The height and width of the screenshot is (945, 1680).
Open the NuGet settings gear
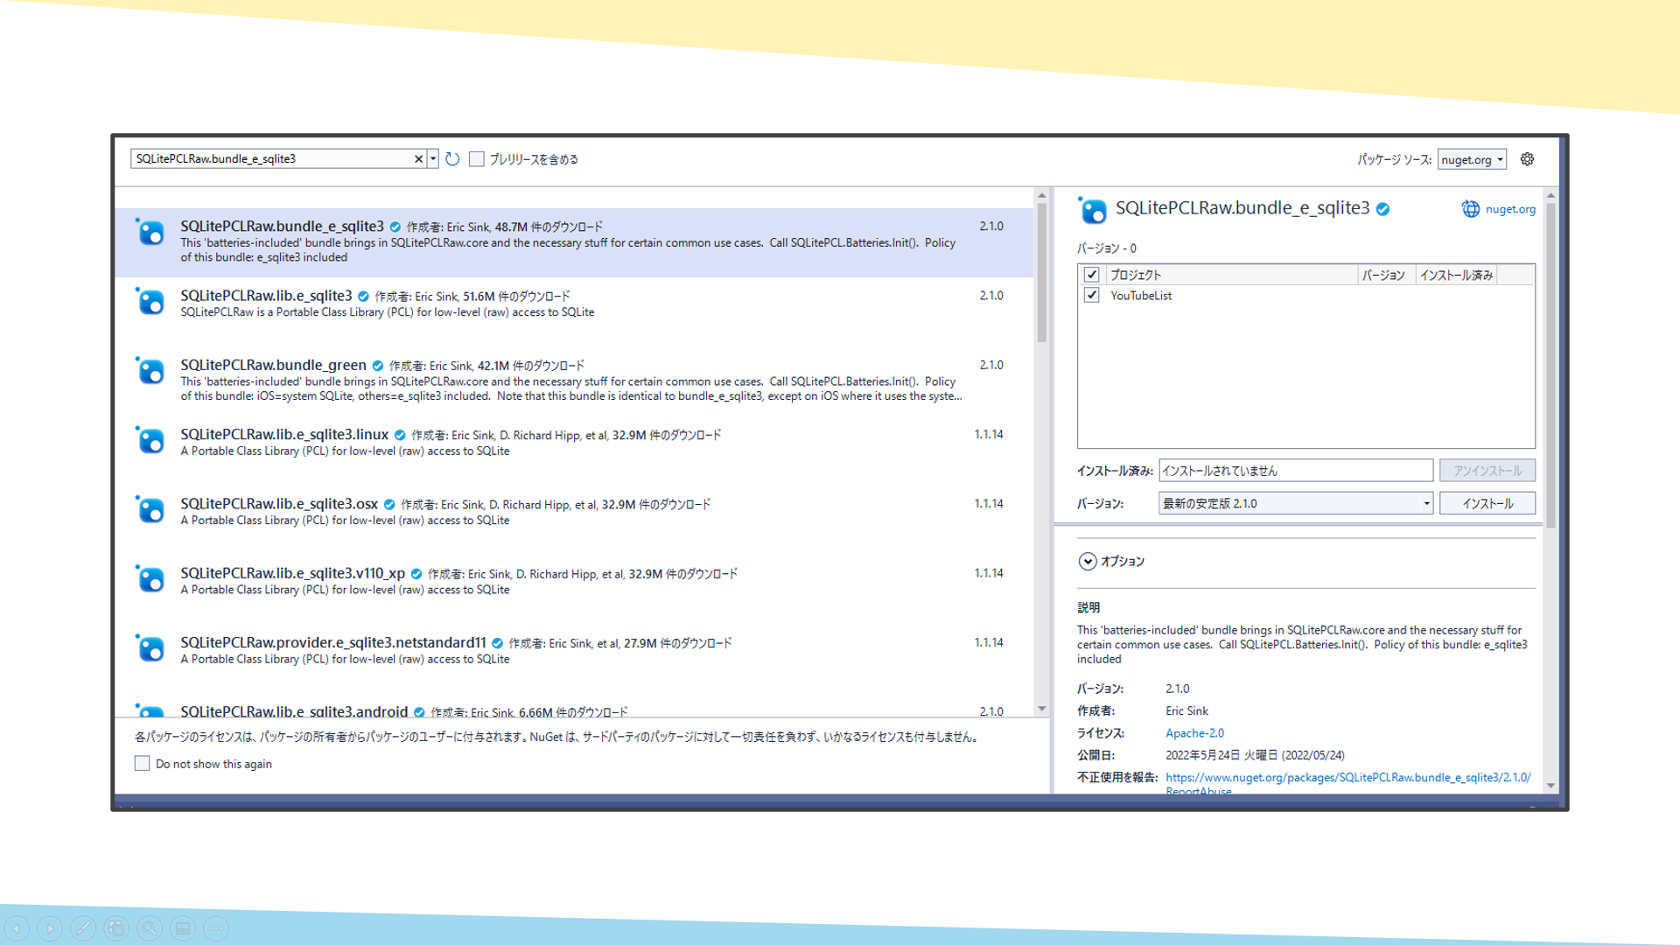click(1527, 159)
